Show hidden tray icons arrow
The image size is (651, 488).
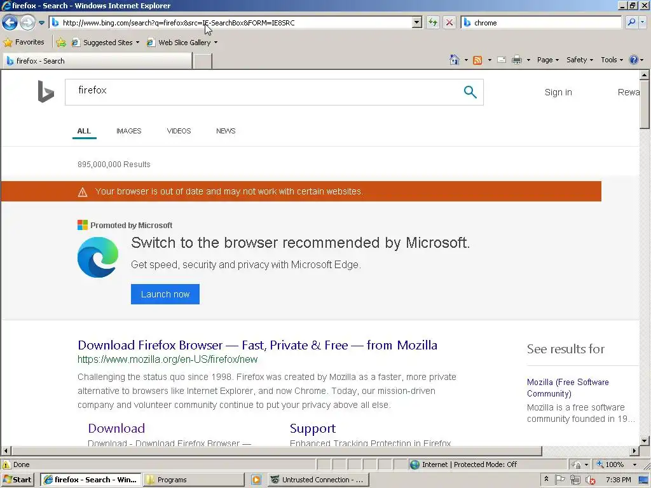click(546, 479)
